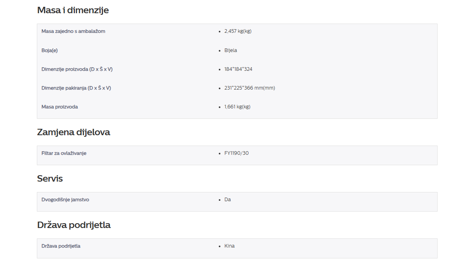Click the "Da" warranty value
The width and height of the screenshot is (454, 264).
click(228, 200)
